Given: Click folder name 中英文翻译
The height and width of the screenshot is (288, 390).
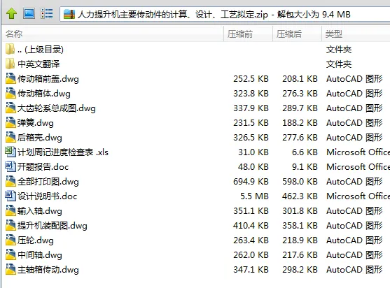Looking at the screenshot, I should point(39,64).
